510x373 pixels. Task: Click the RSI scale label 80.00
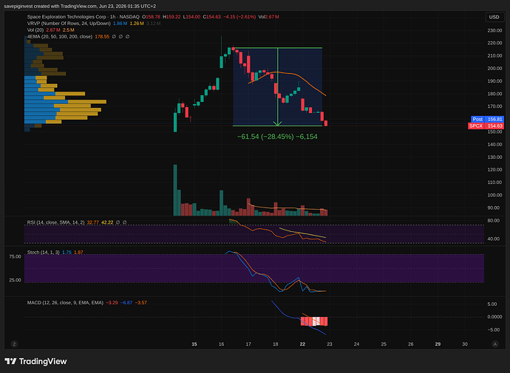(494, 220)
